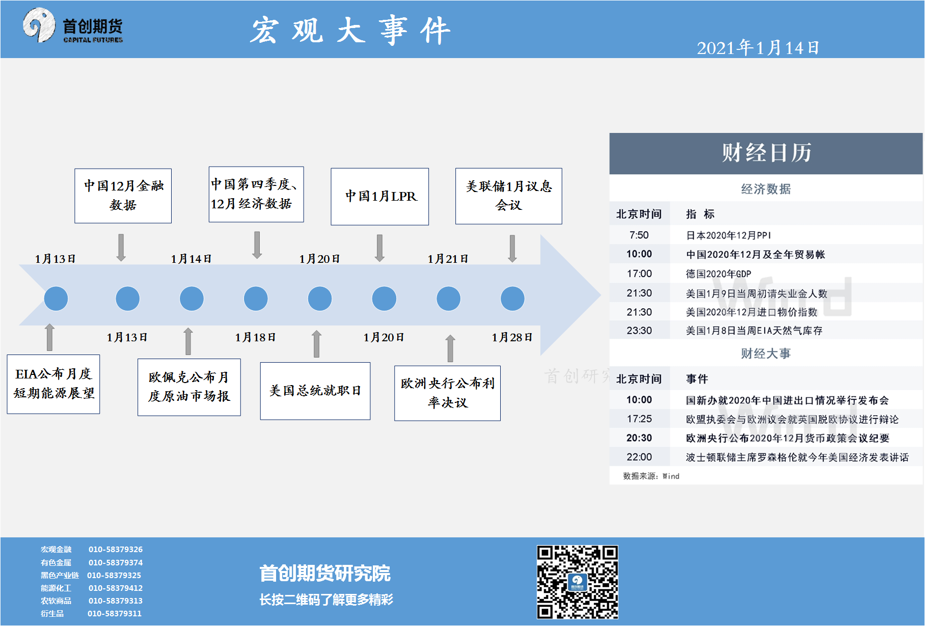Viewport: 925px width, 626px height.
Task: Select the 美国总统就职日 event box
Action: click(x=315, y=391)
